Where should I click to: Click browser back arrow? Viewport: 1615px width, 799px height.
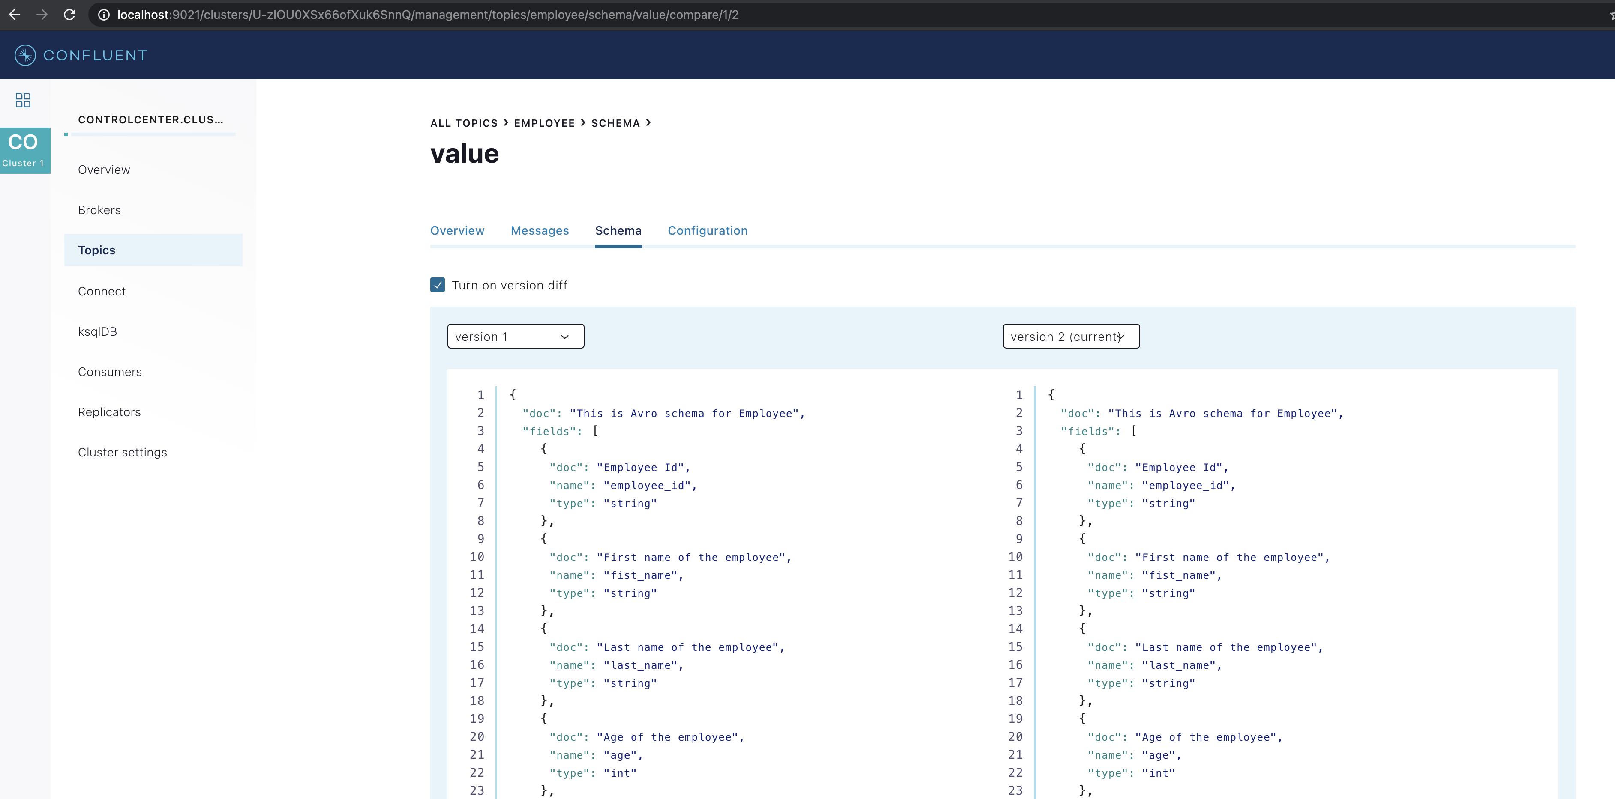pyautogui.click(x=15, y=15)
